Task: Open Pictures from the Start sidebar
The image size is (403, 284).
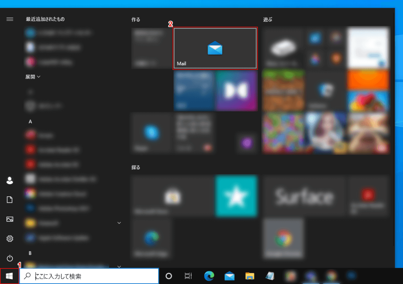Action: coord(10,219)
